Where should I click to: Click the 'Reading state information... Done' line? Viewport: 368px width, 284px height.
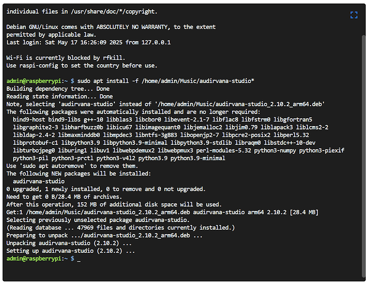coord(59,97)
